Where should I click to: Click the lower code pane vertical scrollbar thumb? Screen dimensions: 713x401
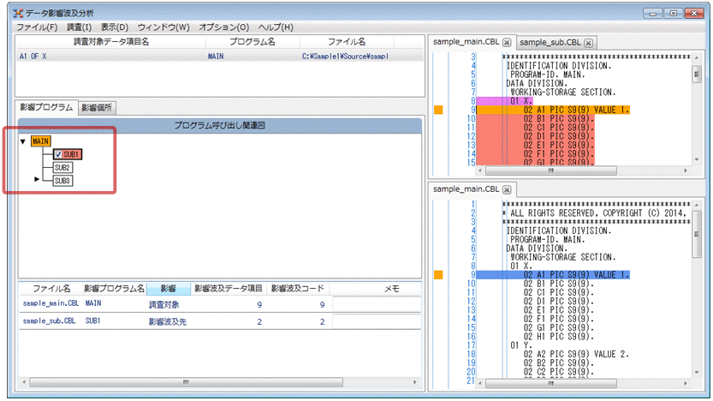697,234
